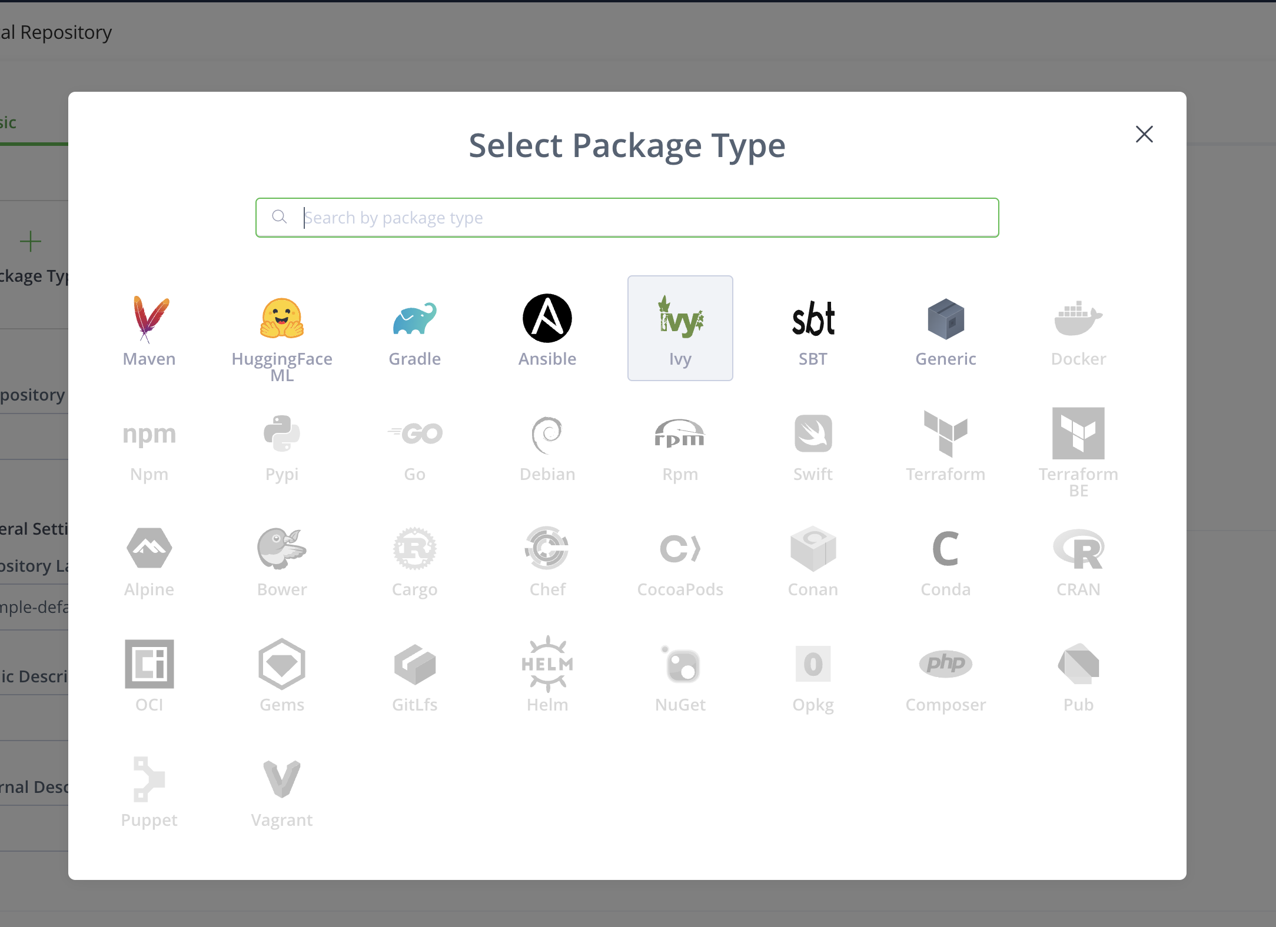Viewport: 1276px width, 927px height.
Task: Select the Bower bird icon
Action: 282,548
